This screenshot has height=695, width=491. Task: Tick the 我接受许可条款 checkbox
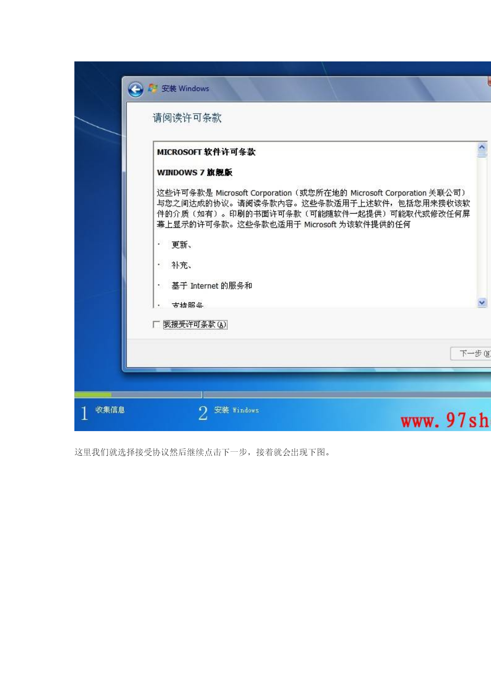pyautogui.click(x=156, y=325)
